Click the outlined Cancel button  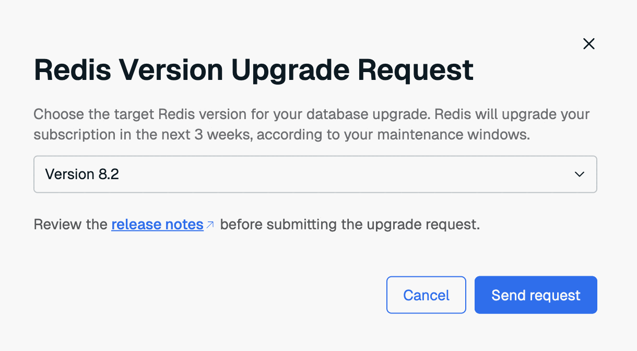[426, 295]
